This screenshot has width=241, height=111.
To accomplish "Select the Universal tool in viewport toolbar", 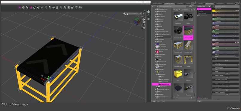I will (x=31, y=7).
